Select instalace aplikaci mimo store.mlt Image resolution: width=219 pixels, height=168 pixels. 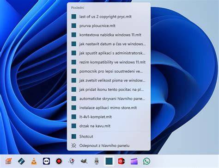point(109,107)
